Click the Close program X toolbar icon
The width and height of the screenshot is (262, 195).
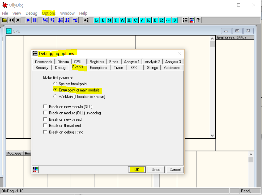click(18, 20)
